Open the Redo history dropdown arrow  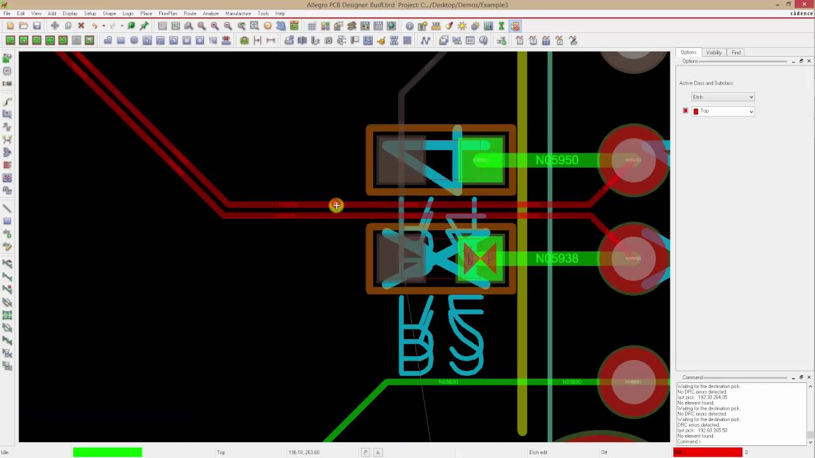pyautogui.click(x=122, y=26)
